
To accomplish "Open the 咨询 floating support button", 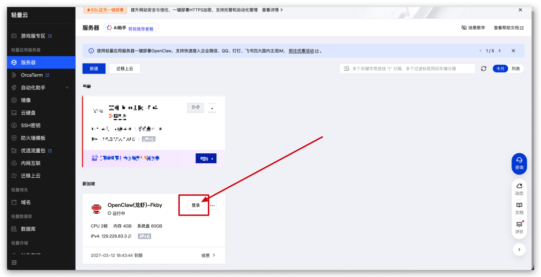I will [519, 163].
